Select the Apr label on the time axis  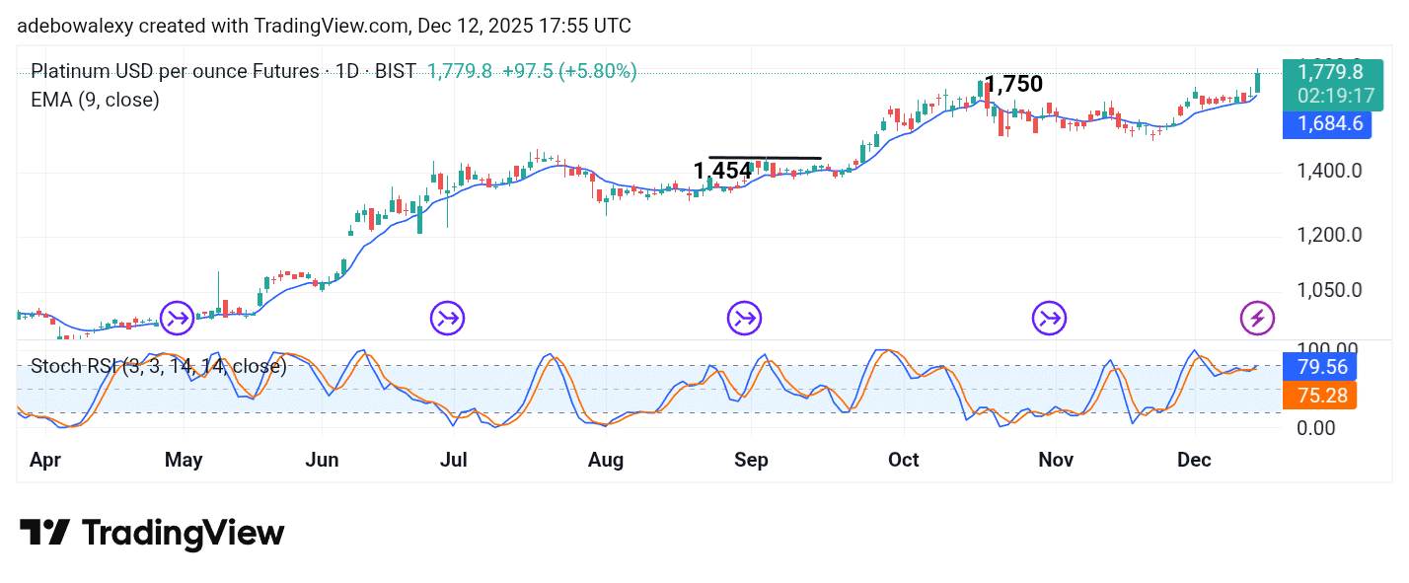point(45,460)
